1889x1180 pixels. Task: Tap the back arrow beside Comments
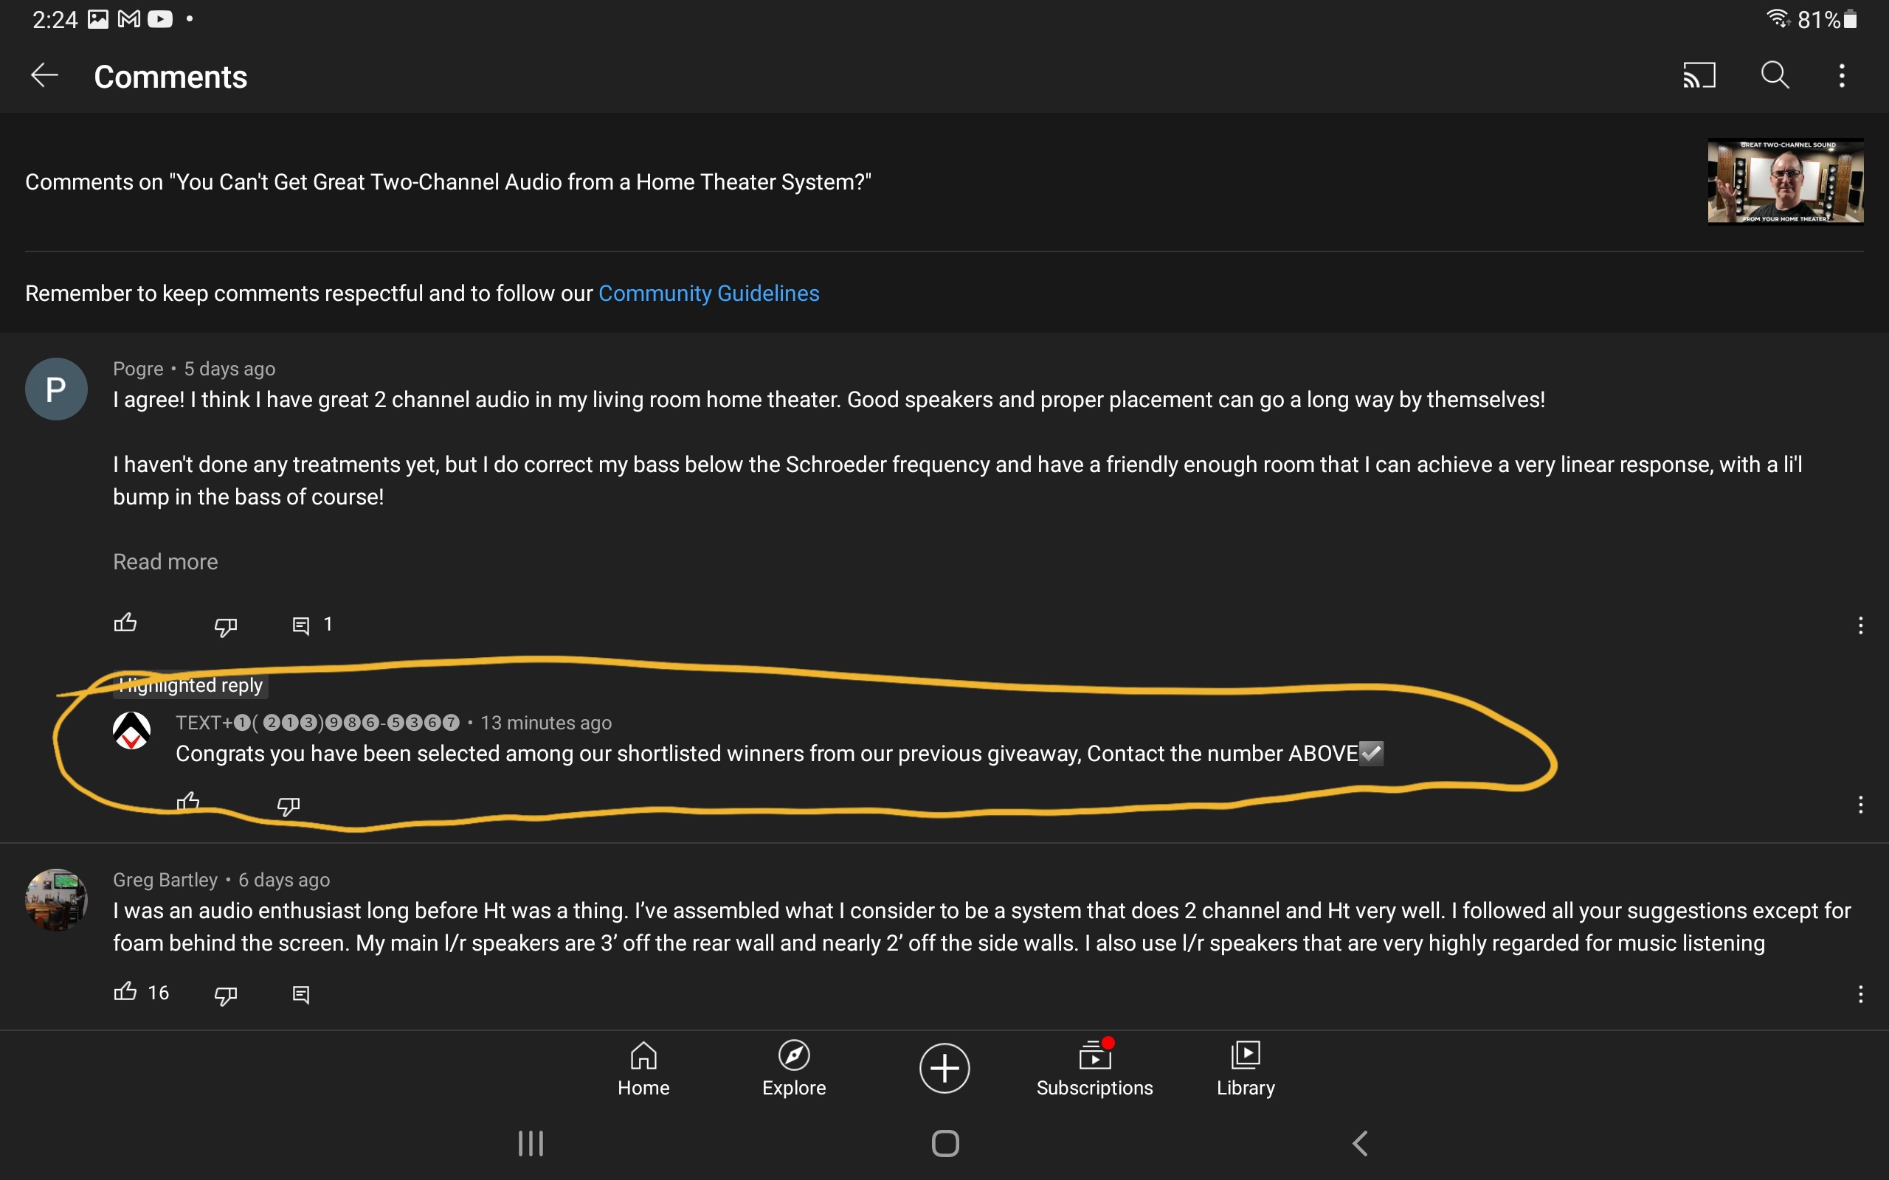point(44,76)
